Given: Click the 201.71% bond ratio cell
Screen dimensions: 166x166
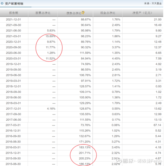Looking at the screenshot, I should 85,153.
